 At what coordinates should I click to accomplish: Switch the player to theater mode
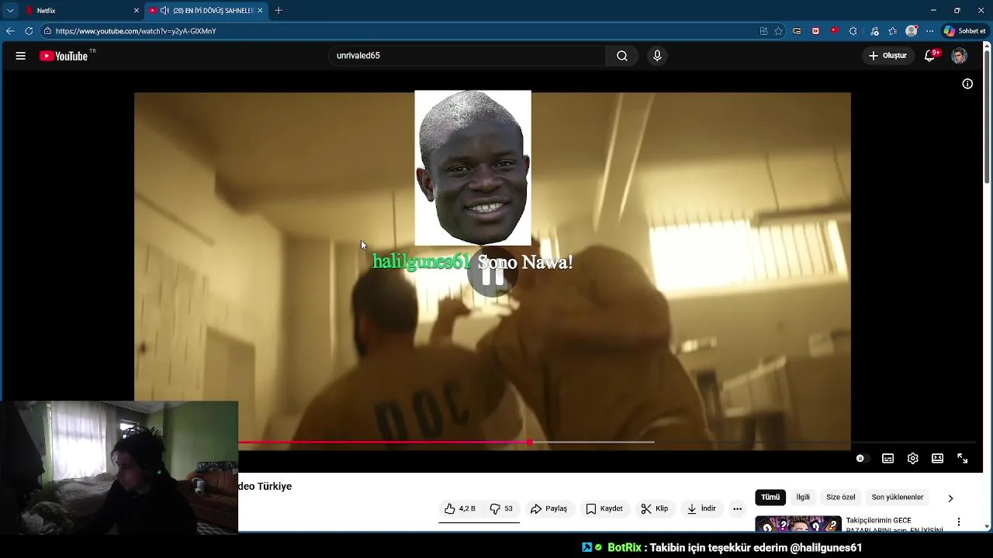[938, 459]
